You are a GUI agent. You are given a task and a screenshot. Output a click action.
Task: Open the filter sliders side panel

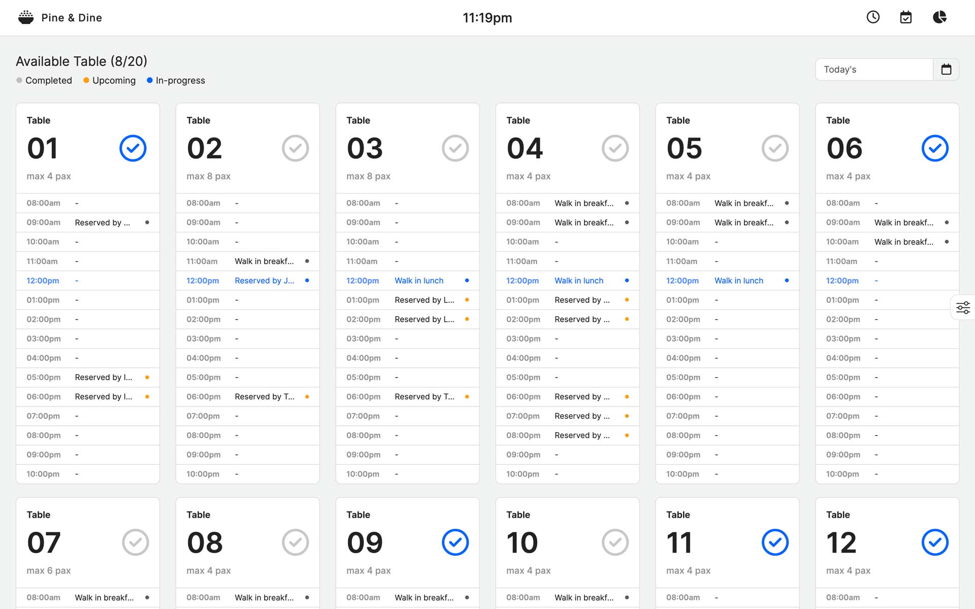coord(963,308)
